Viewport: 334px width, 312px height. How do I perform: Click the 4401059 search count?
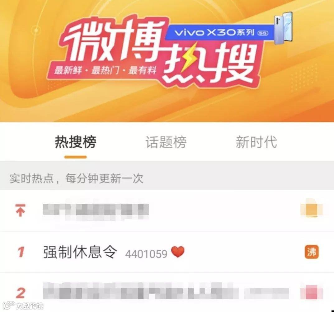click(x=146, y=254)
